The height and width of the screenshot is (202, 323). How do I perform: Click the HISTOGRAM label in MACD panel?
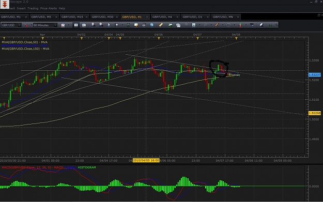87,167
